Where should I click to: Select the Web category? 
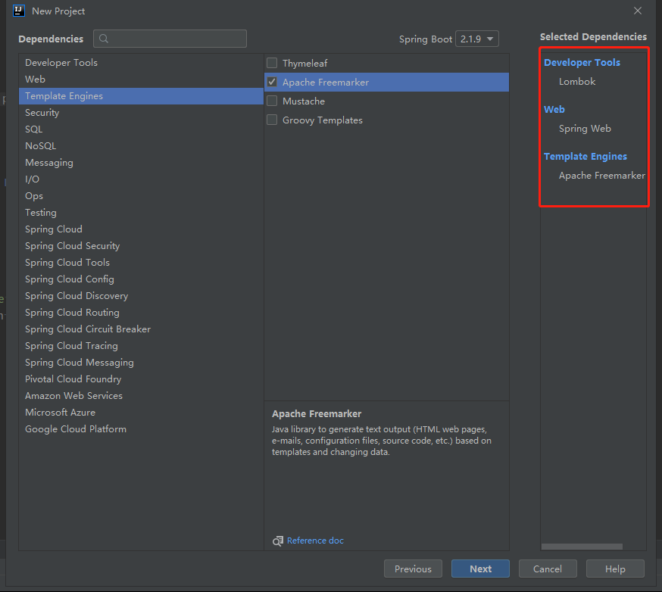coord(141,79)
